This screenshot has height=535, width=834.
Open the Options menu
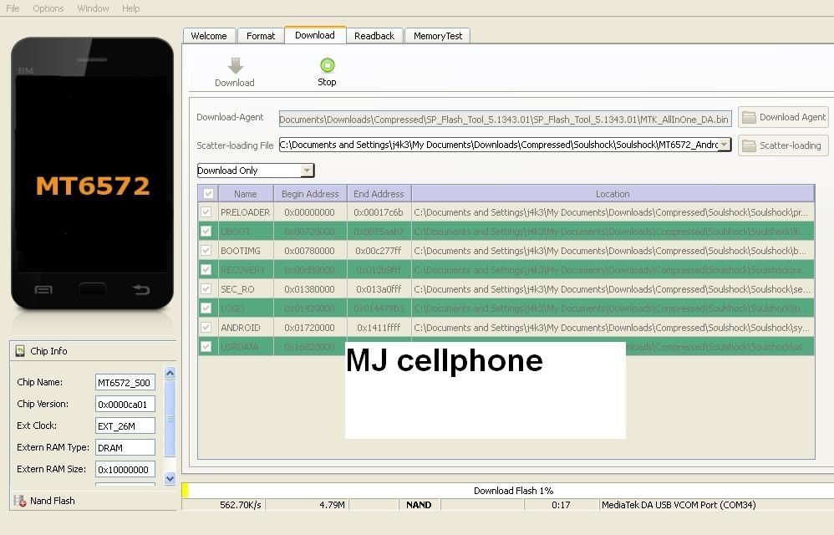[48, 8]
